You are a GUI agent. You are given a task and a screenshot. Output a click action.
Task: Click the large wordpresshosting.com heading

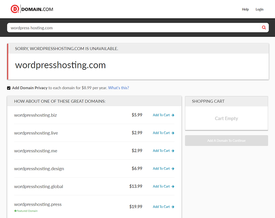tap(60, 65)
